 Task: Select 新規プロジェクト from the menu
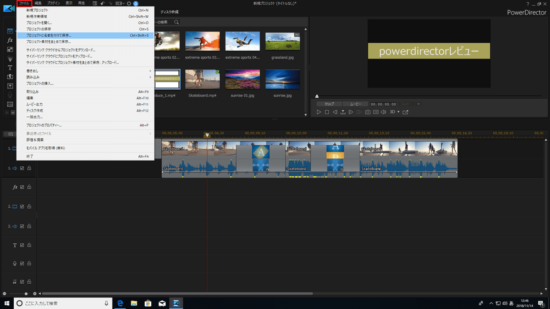pos(85,10)
